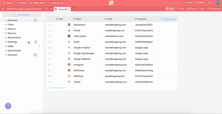
Task: Open the user profile avatar
Action: point(218,3)
